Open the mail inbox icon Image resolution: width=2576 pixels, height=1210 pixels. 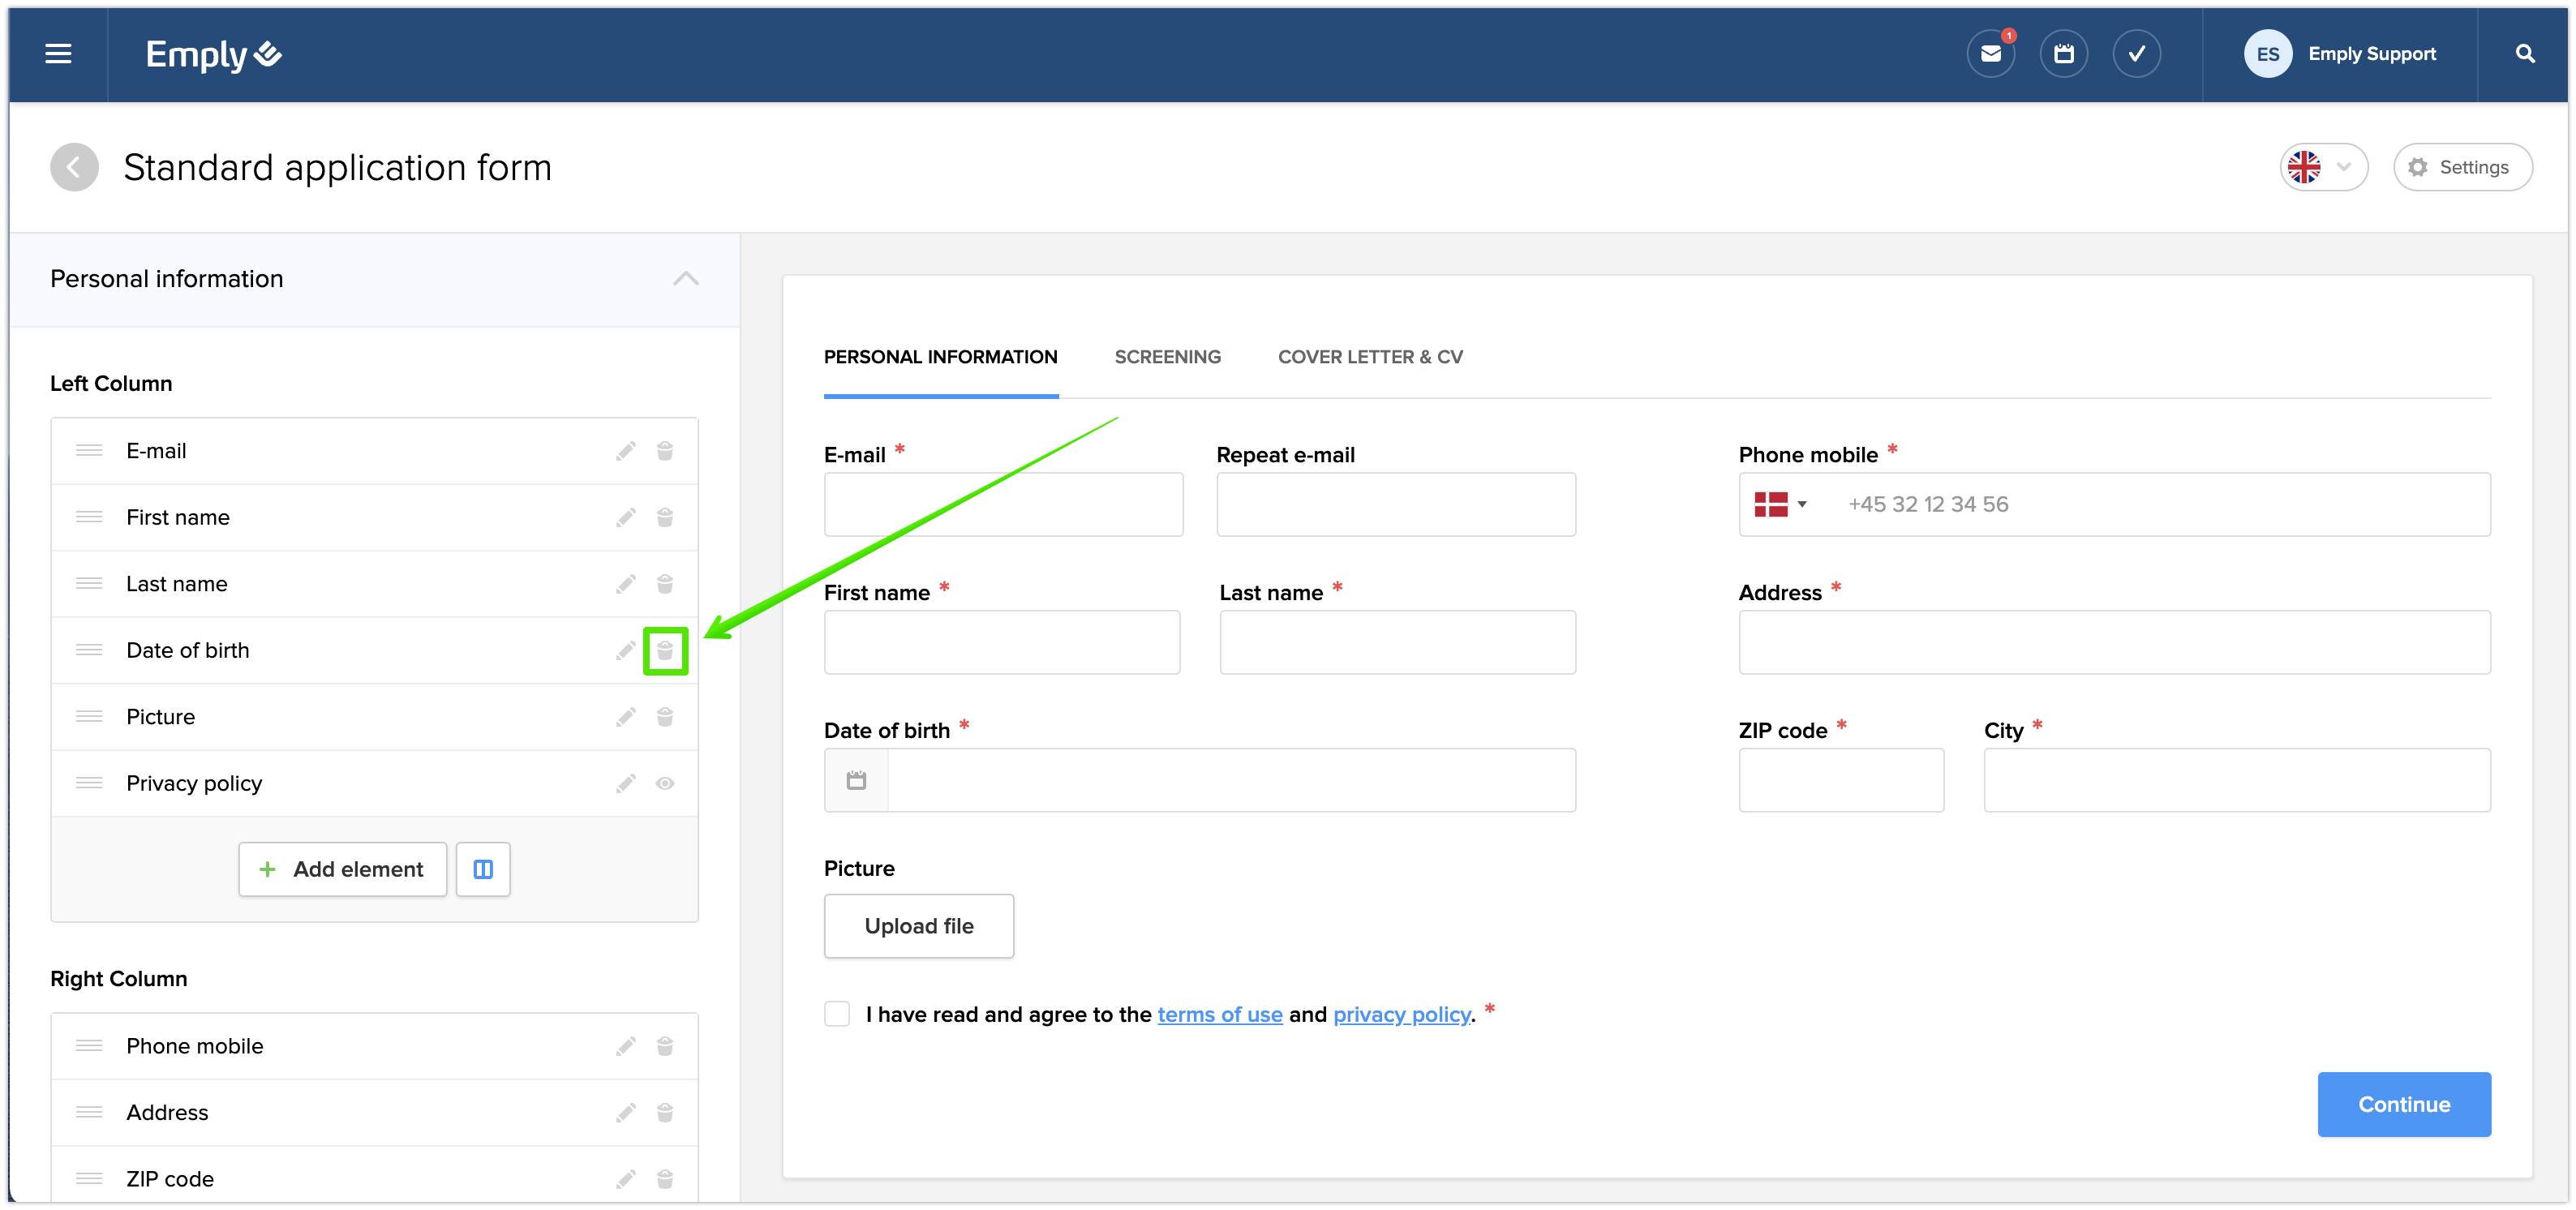pos(1990,54)
